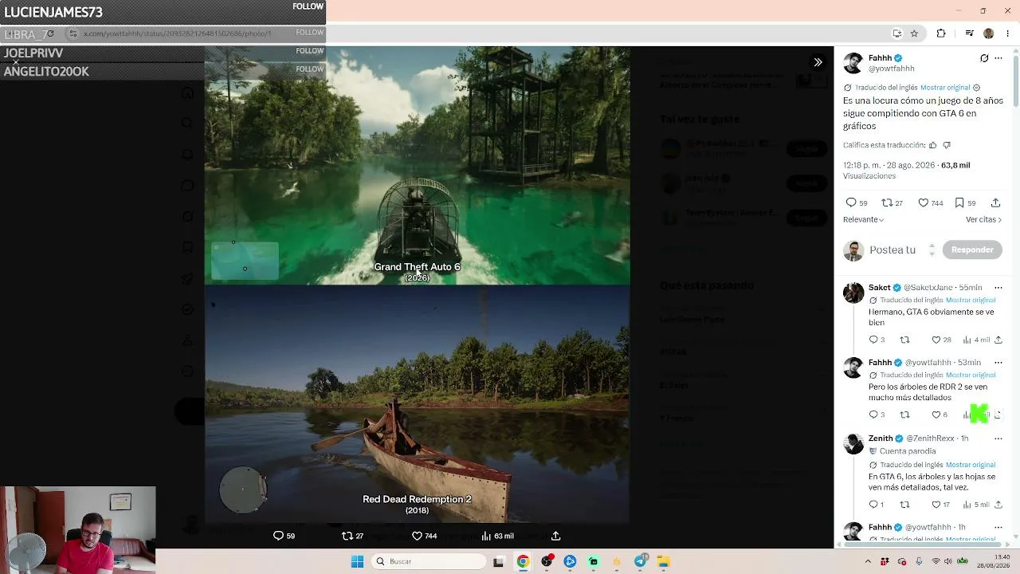Open more options on Fahhh's 53min reply
Viewport: 1020px width, 574px height.
pyautogui.click(x=998, y=363)
